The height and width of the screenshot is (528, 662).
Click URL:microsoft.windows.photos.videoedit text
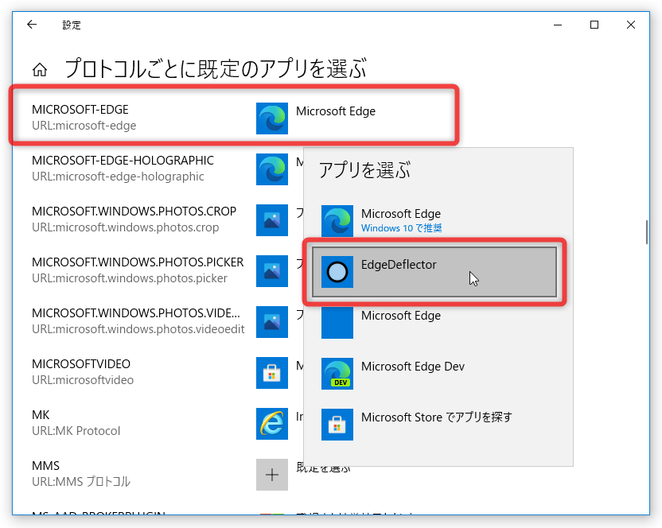[x=138, y=329]
